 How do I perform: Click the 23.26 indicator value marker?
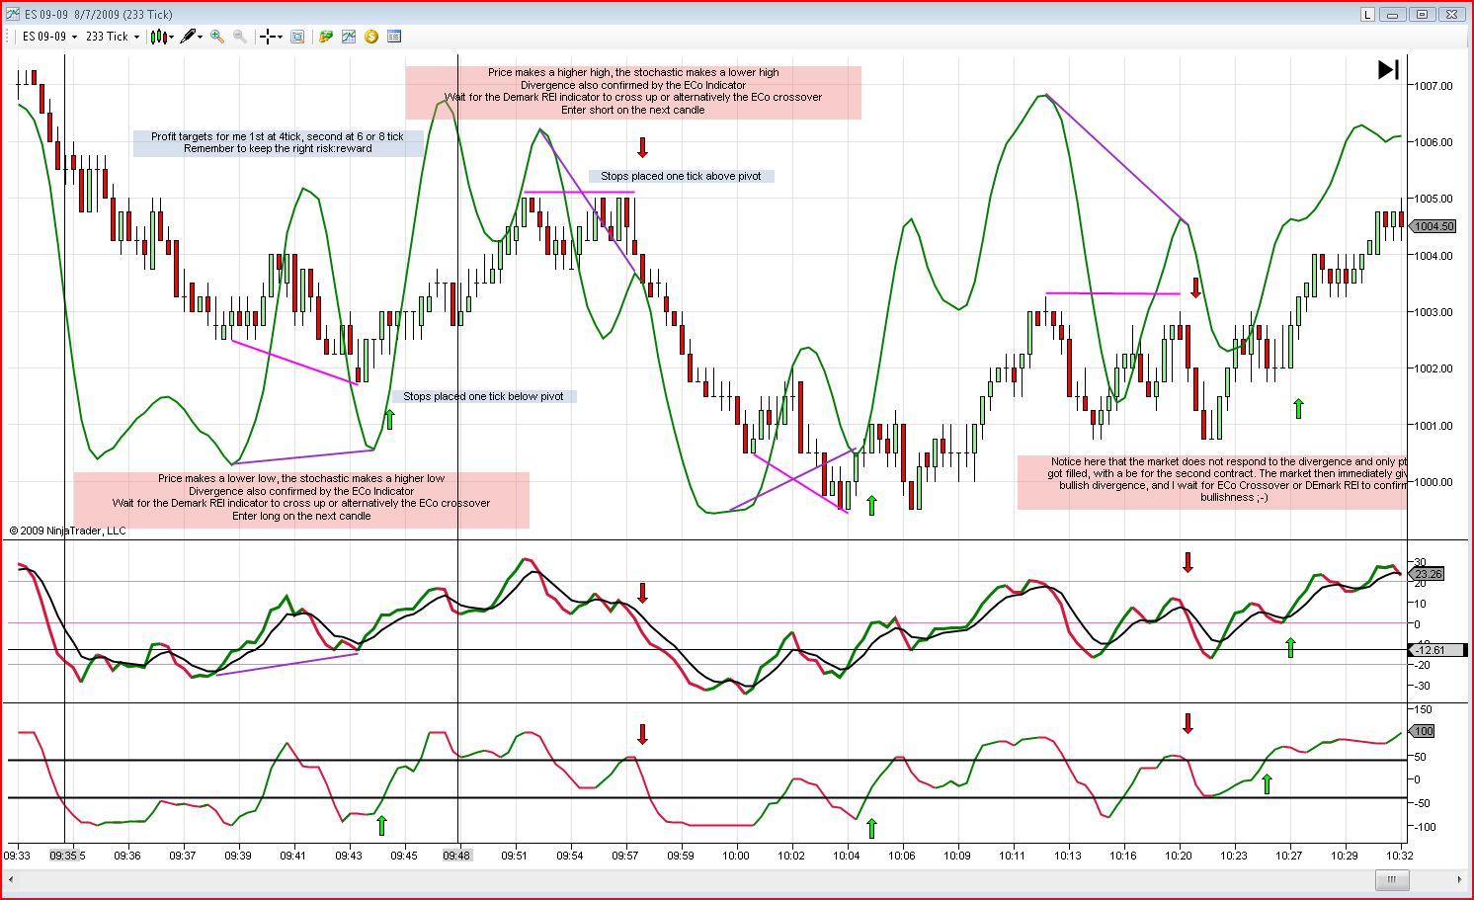pyautogui.click(x=1429, y=574)
